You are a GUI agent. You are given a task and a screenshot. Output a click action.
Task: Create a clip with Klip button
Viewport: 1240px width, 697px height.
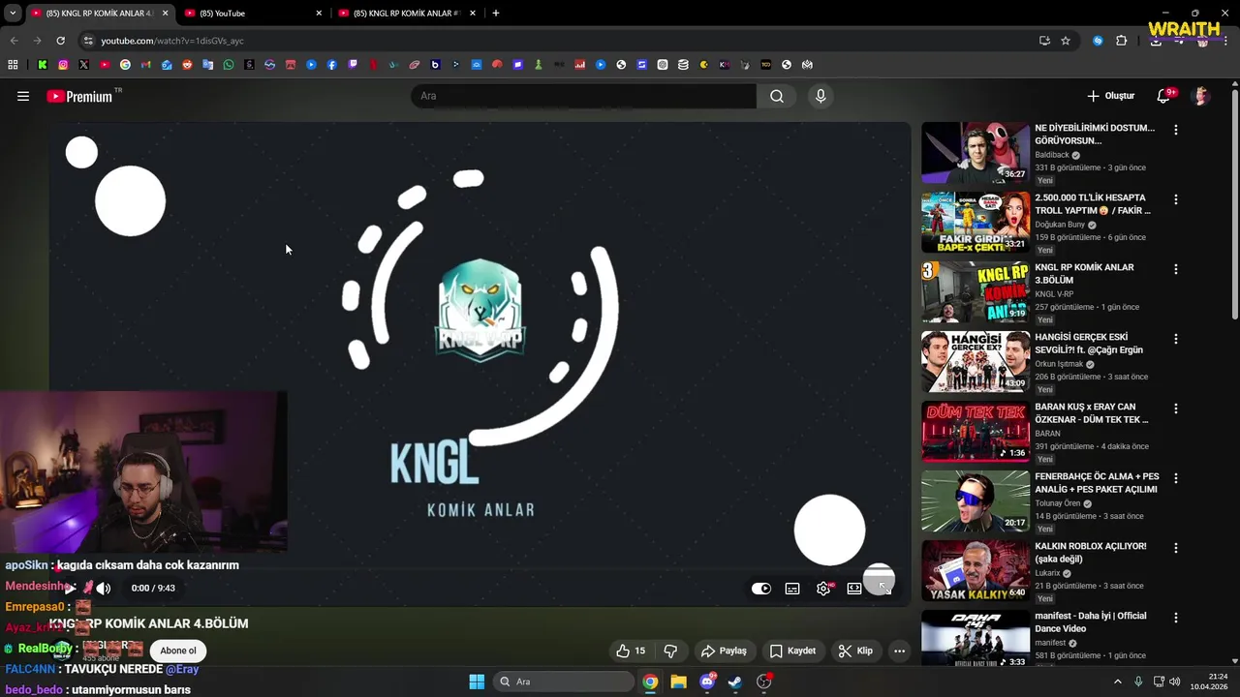coord(855,651)
